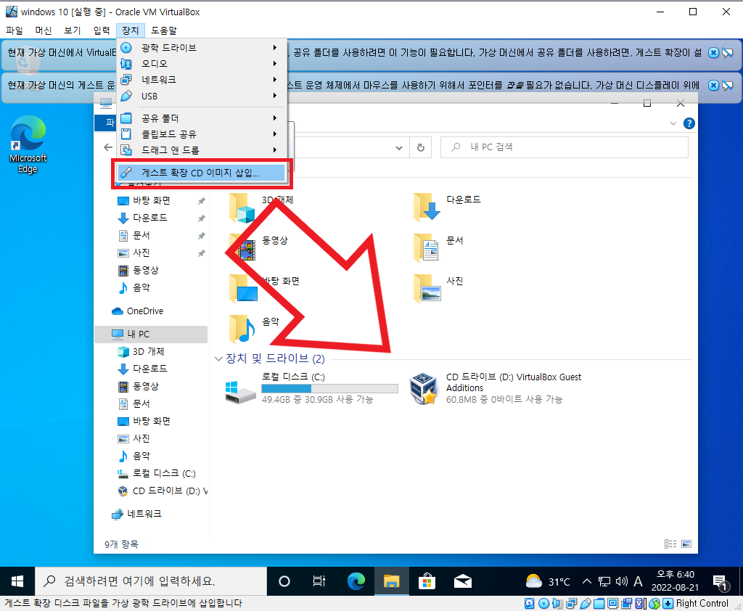Expand the 오디오 submenu
The image size is (743, 611).
(202, 64)
